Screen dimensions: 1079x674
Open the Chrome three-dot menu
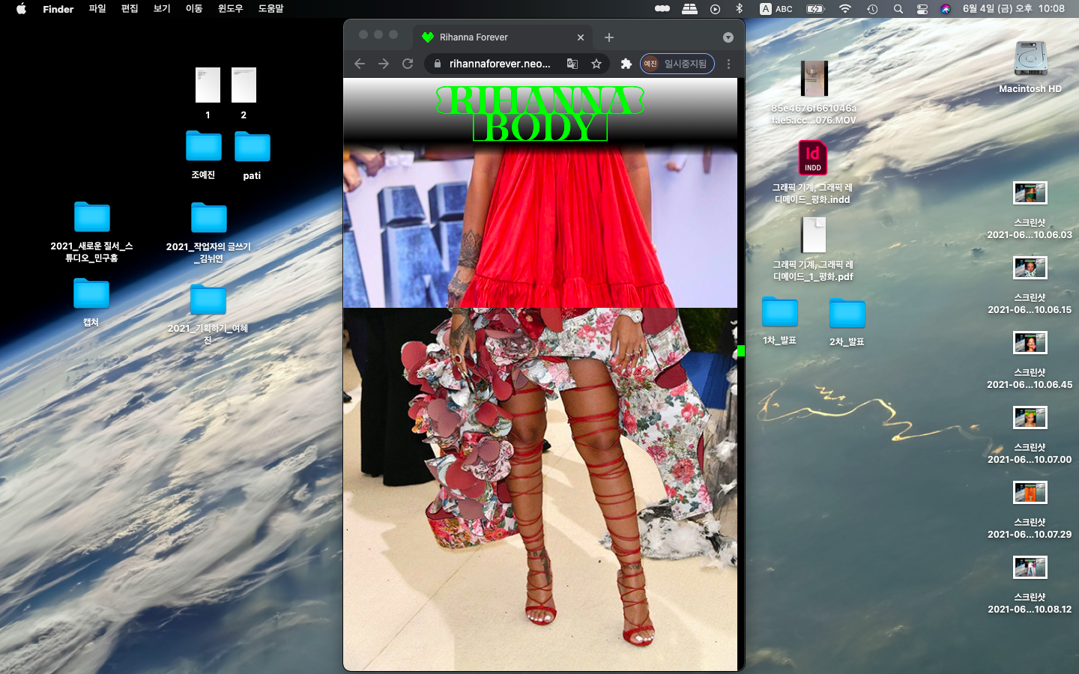tap(728, 64)
